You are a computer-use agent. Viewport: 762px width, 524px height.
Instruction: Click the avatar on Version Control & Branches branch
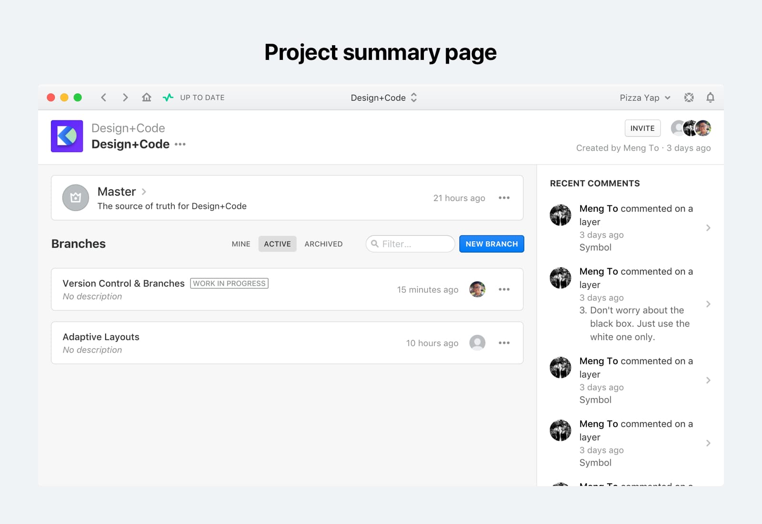pyautogui.click(x=477, y=289)
